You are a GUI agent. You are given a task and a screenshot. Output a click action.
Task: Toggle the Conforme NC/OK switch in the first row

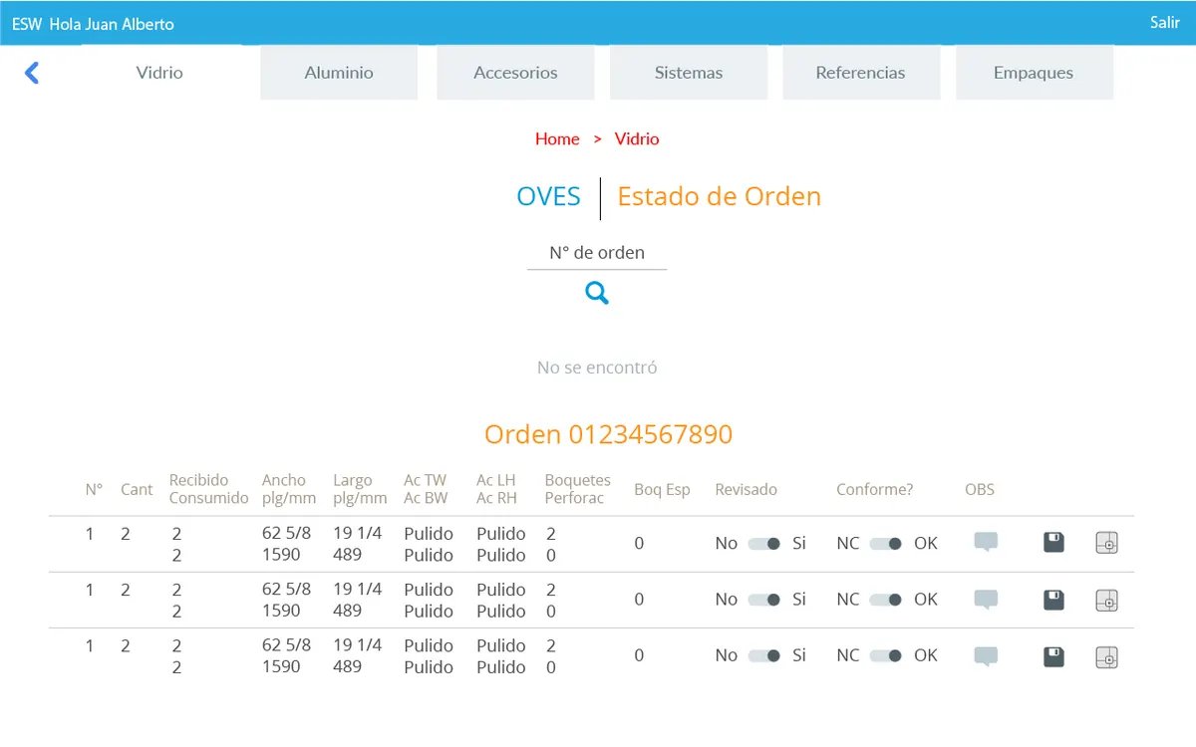pos(886,544)
